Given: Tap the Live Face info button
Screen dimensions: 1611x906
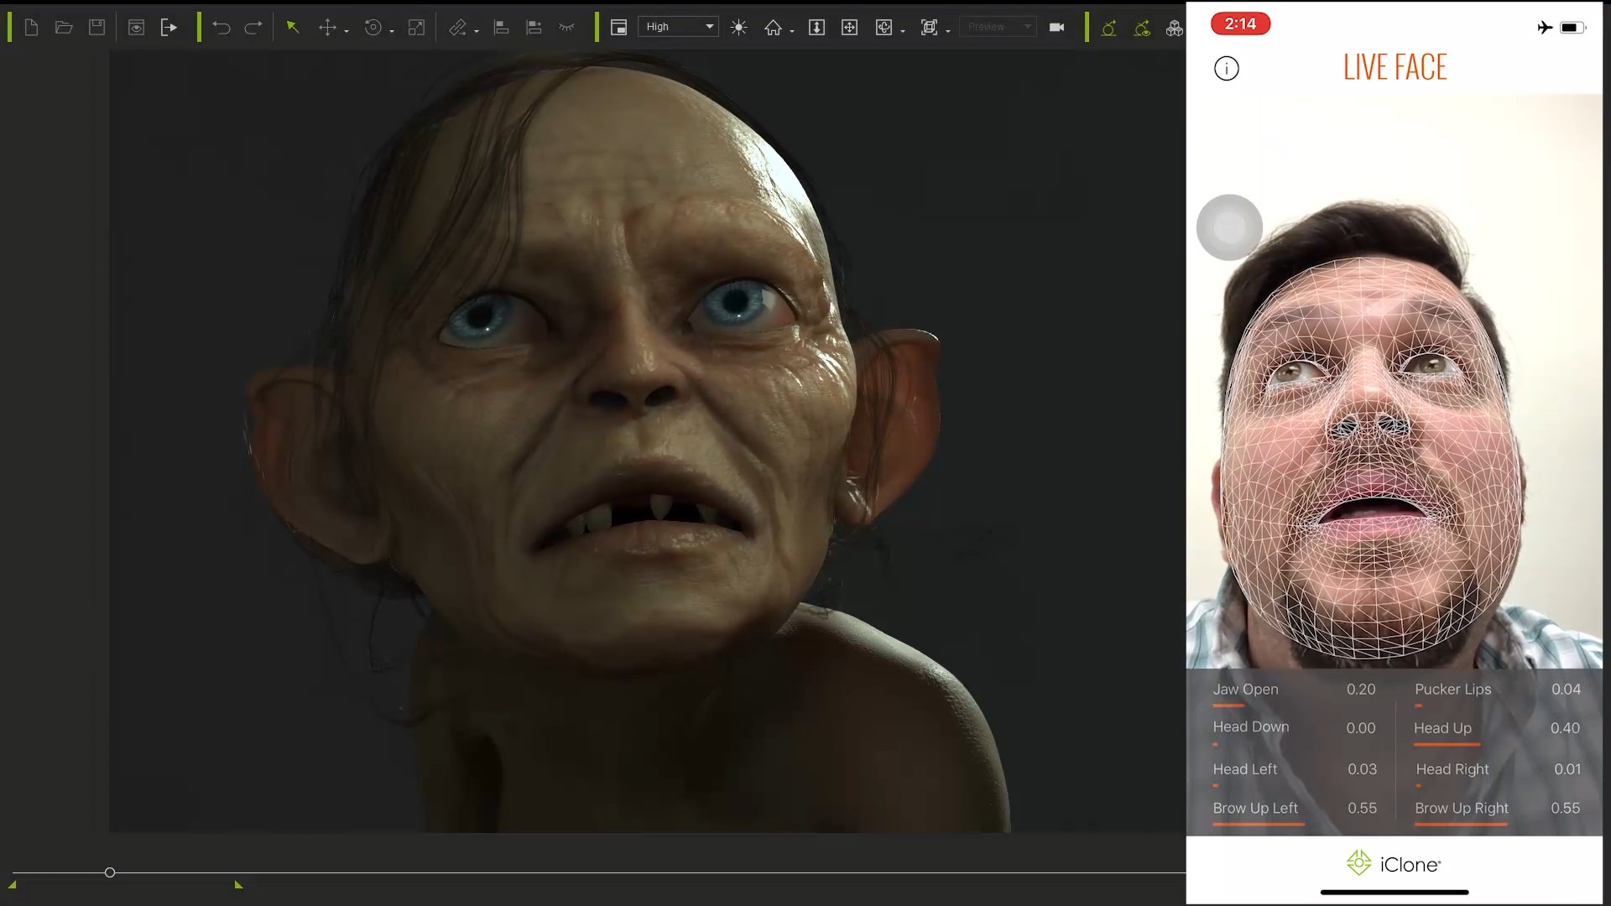Looking at the screenshot, I should 1226,69.
